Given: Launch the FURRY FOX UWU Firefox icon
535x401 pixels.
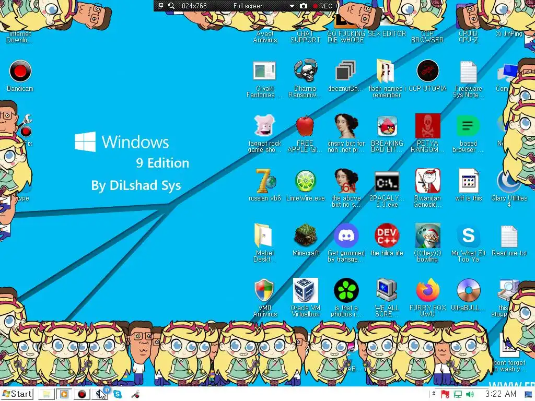Looking at the screenshot, I should 427,290.
